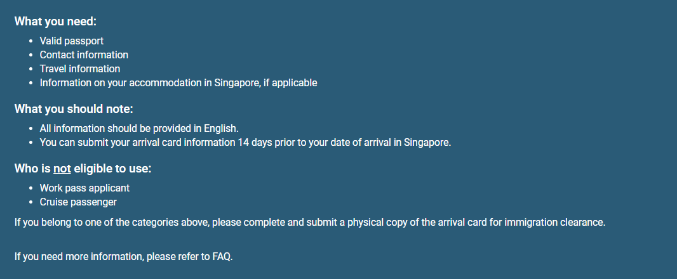Image resolution: width=677 pixels, height=279 pixels.
Task: Select the "Cruise passenger" list item
Action: tap(78, 202)
